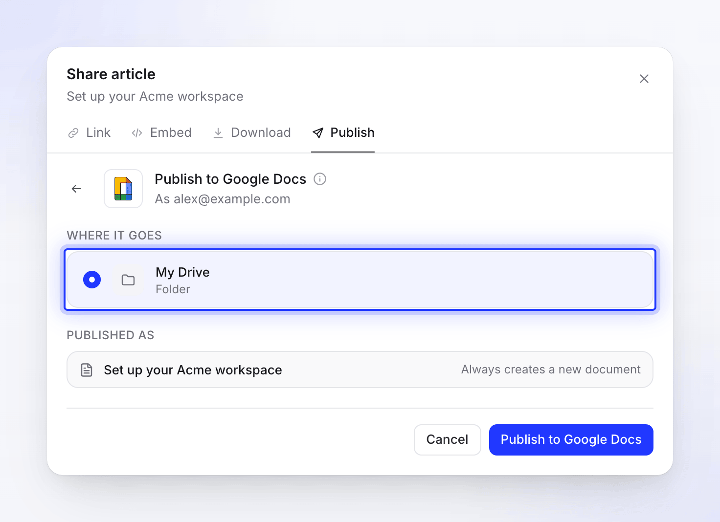
Task: Close the Share article dialog
Action: click(x=644, y=79)
